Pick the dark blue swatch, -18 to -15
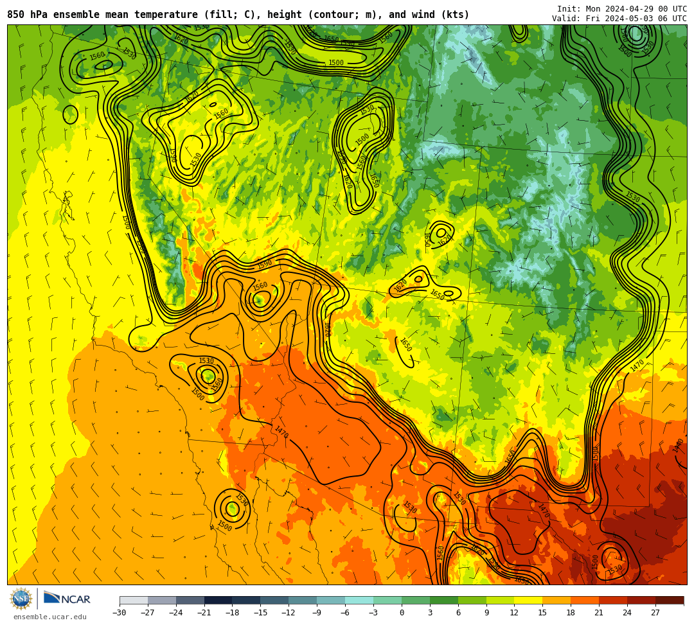 point(247,600)
